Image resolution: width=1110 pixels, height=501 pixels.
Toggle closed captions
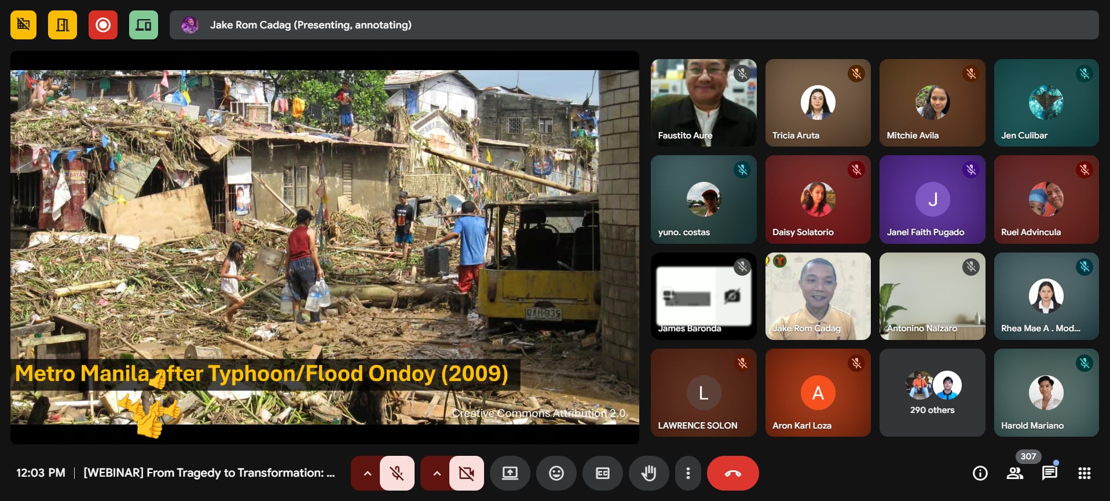602,473
